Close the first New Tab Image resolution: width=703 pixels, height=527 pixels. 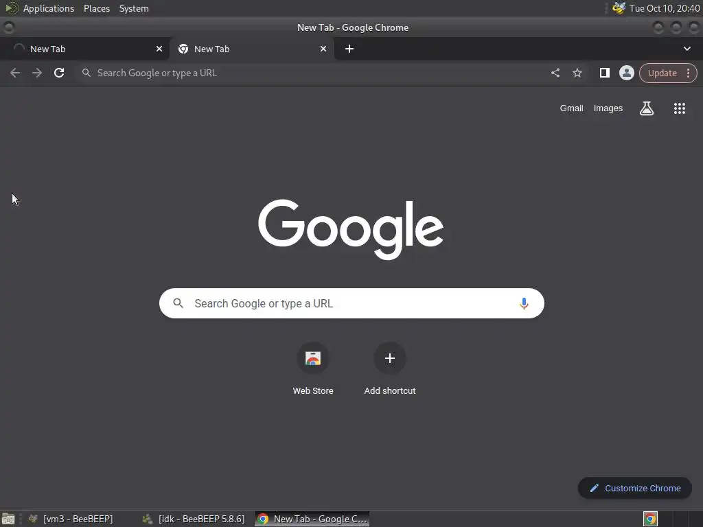159,49
